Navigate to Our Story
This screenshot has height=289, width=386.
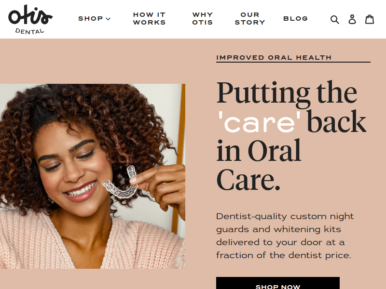[250, 18]
